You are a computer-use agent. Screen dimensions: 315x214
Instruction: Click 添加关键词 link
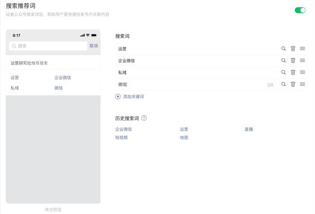click(x=133, y=97)
